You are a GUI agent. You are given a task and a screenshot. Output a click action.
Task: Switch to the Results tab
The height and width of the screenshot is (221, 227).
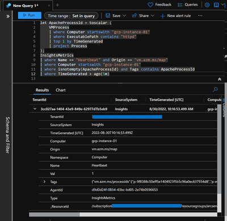pos(42,90)
